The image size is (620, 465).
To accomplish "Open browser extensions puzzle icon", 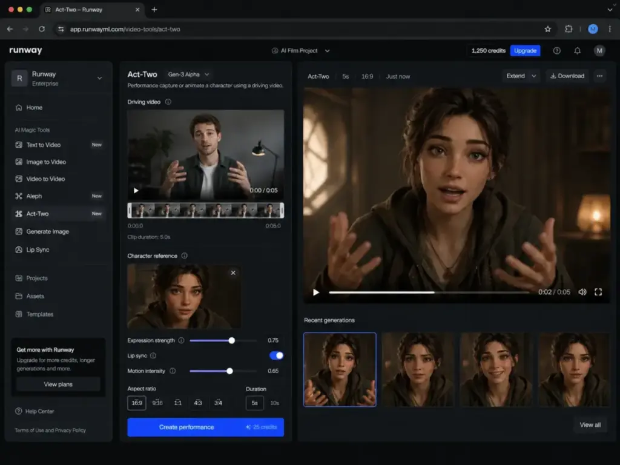I will point(569,29).
